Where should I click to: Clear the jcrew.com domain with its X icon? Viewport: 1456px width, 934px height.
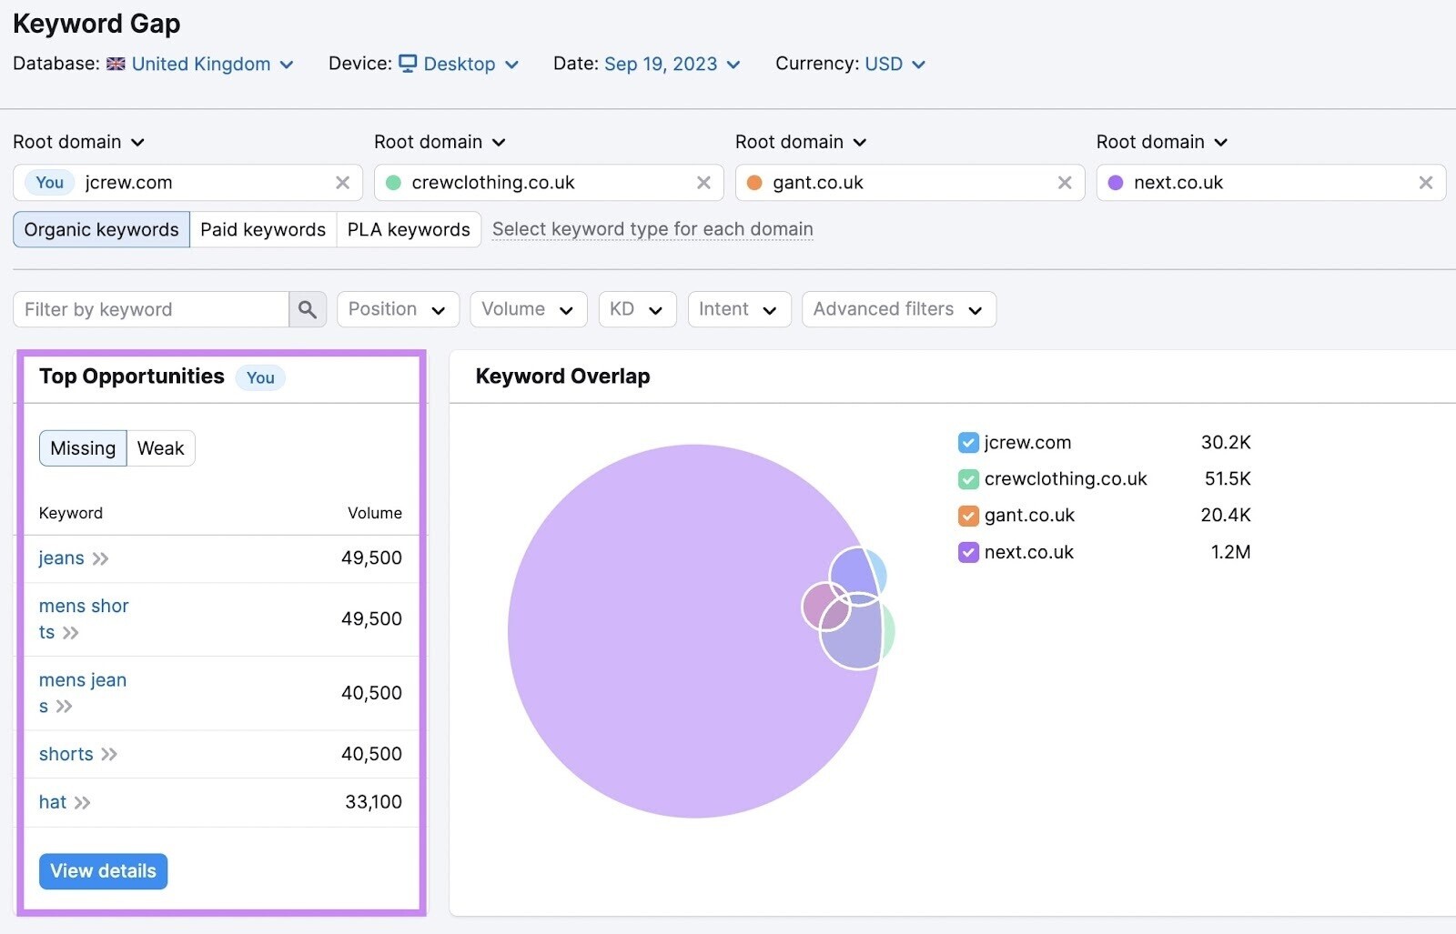[342, 182]
